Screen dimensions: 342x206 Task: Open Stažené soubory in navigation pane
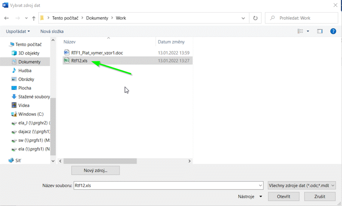tap(34, 97)
